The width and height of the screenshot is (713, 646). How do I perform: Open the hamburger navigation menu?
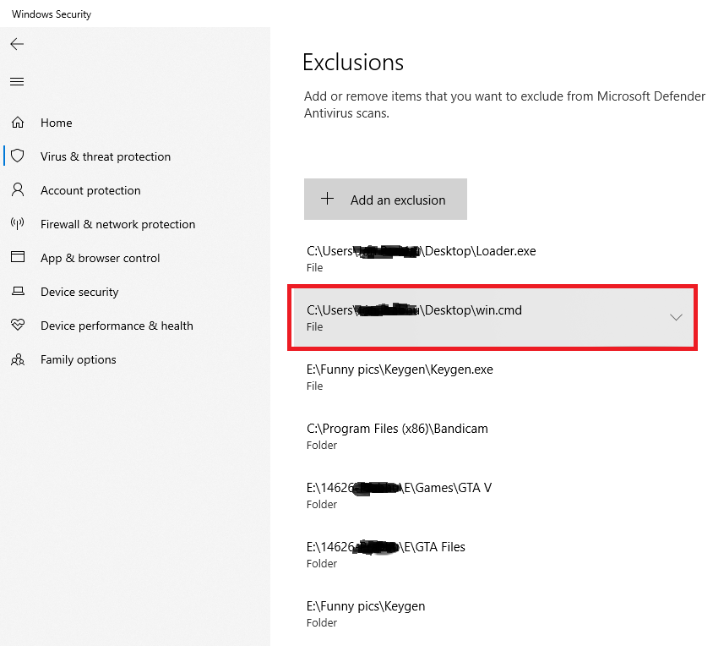[x=17, y=81]
